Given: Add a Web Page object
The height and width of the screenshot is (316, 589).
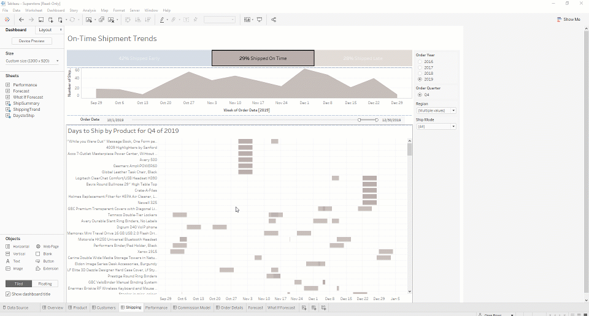Looking at the screenshot, I should coord(47,247).
